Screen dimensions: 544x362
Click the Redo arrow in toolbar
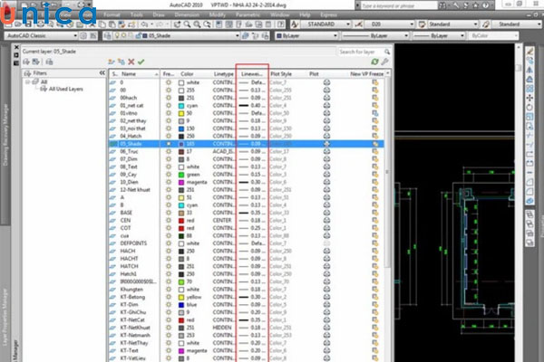160,24
